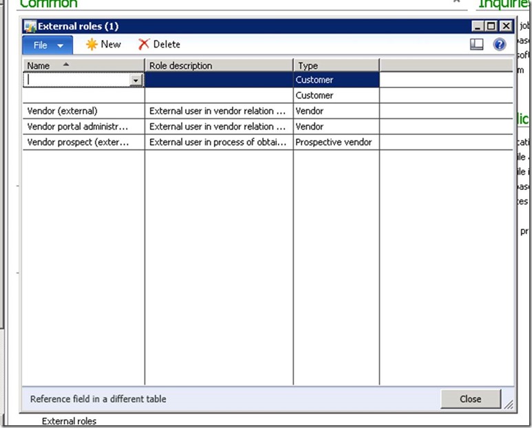Click the empty Name input field

pos(77,80)
